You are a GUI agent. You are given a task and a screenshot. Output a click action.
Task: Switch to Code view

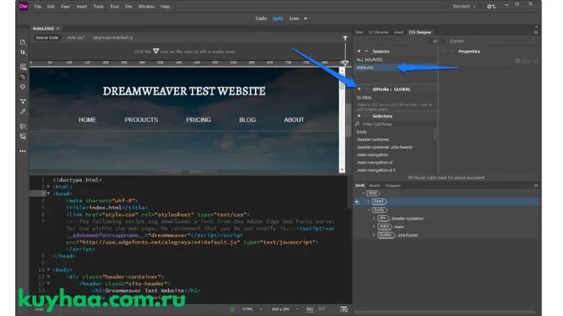261,18
